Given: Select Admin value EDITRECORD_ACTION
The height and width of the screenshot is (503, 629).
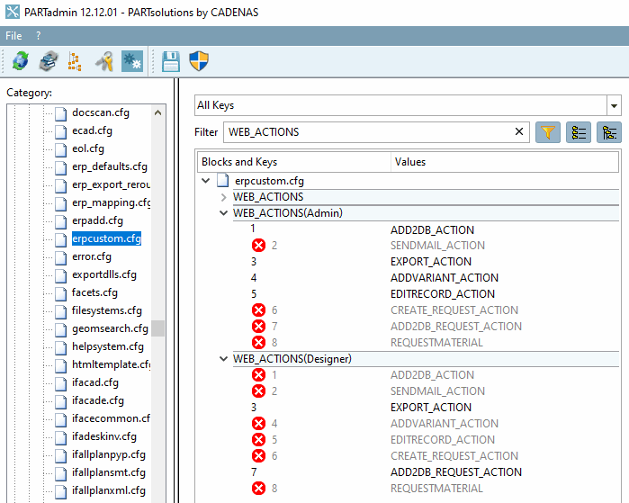Looking at the screenshot, I should pos(443,294).
